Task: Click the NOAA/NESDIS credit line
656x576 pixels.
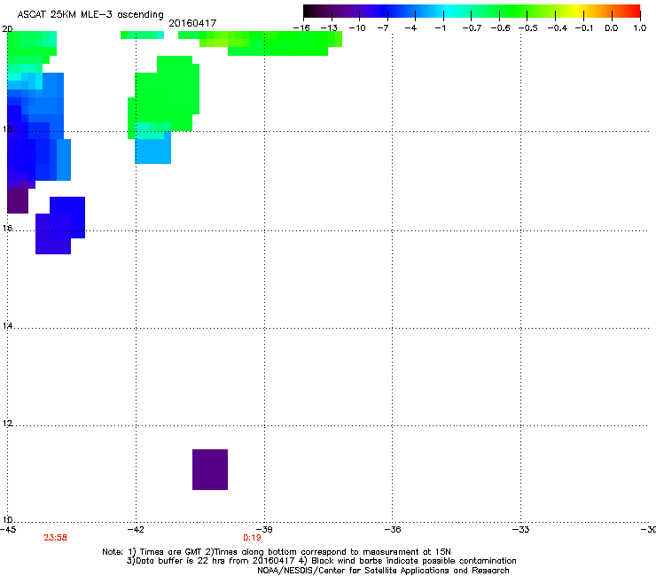Action: click(x=383, y=571)
